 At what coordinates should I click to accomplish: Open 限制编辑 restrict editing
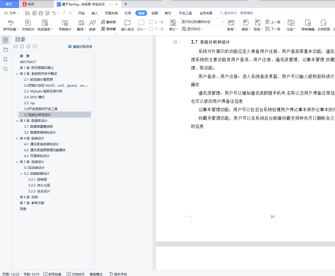(308, 25)
